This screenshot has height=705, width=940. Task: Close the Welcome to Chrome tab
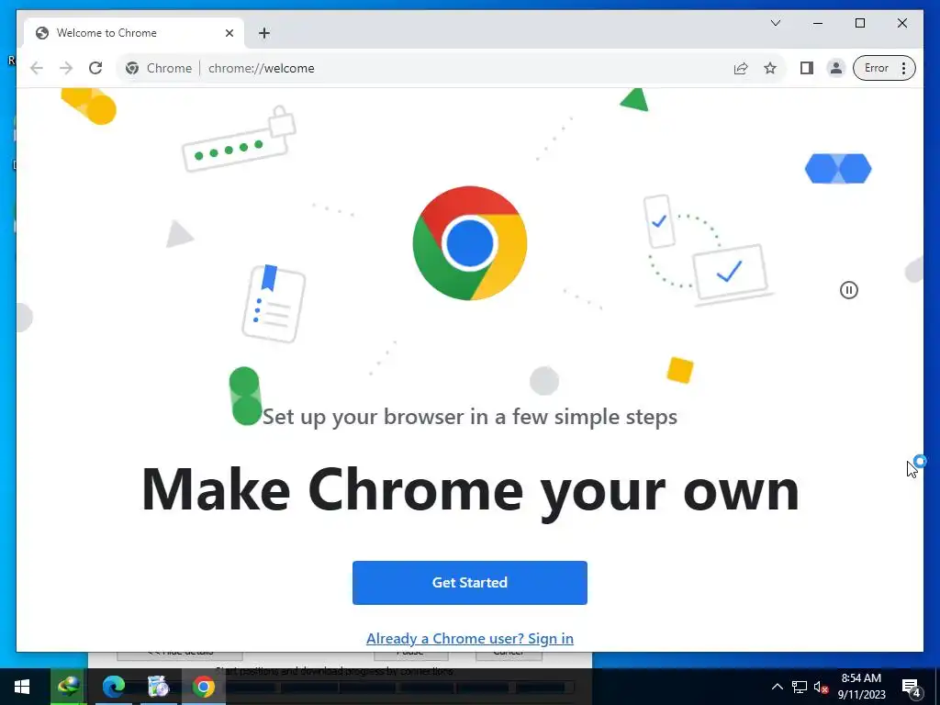coord(229,33)
